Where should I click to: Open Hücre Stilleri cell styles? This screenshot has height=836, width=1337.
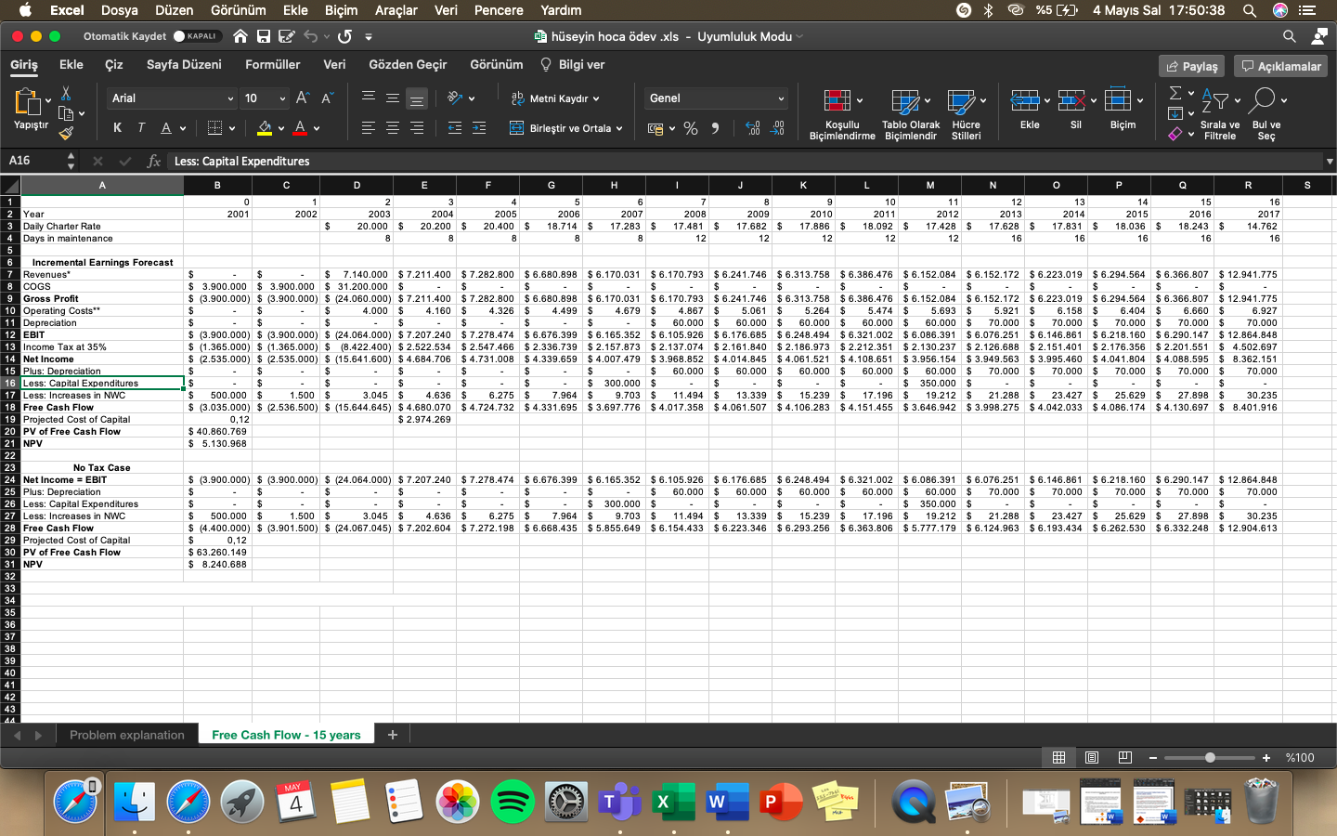coord(966,114)
